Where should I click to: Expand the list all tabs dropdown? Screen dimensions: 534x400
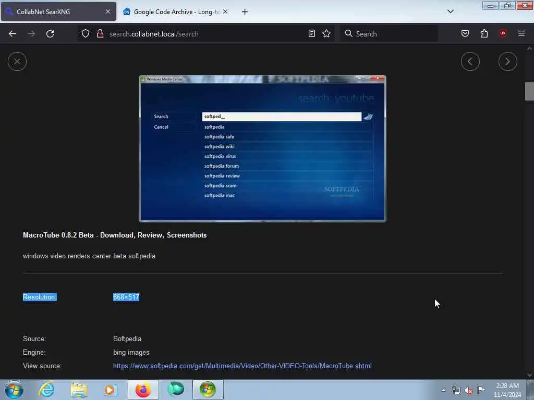(x=450, y=11)
